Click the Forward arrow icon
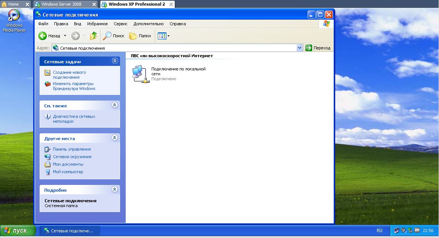Viewport: 439px width, 238px height. click(75, 36)
